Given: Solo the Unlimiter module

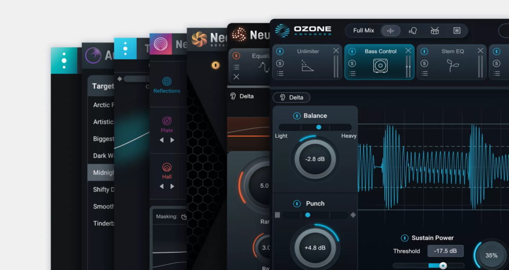Looking at the screenshot, I should click(x=280, y=63).
